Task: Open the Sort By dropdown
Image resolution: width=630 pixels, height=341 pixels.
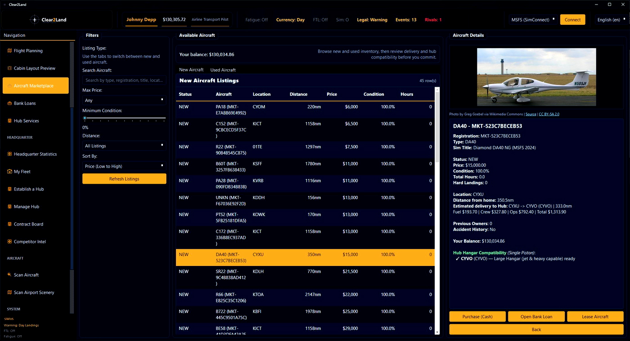Action: (x=124, y=166)
